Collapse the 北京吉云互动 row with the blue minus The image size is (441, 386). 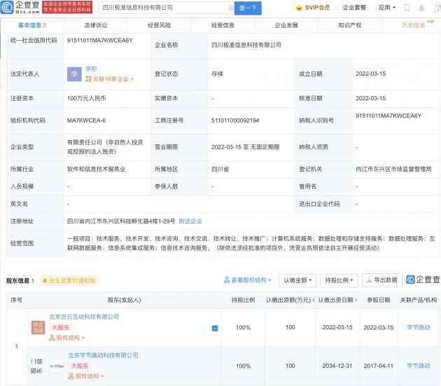215,329
